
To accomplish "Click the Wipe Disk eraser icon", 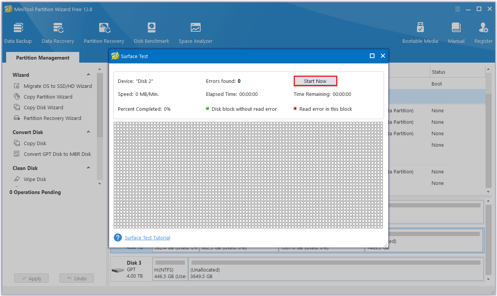I will point(17,179).
